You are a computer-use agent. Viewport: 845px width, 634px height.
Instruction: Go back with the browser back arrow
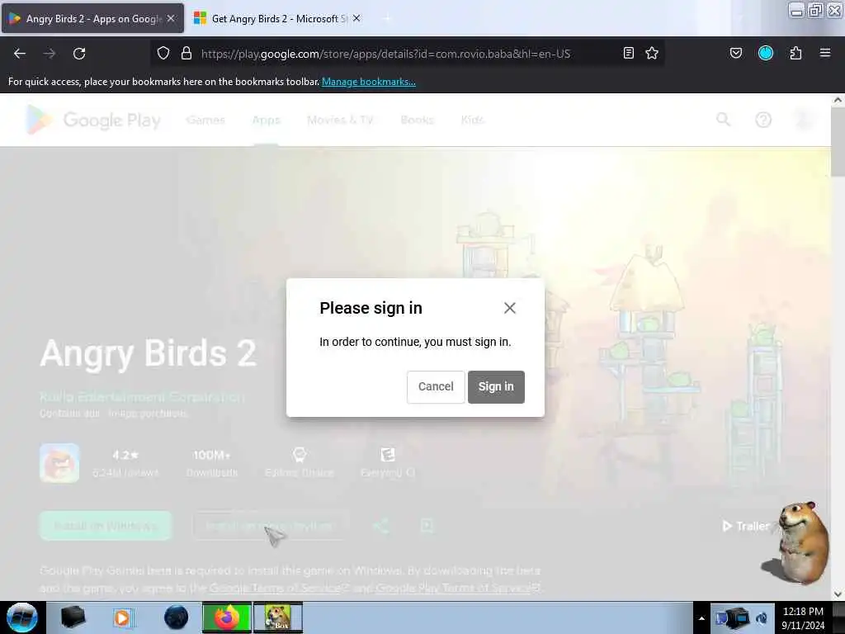coord(20,54)
